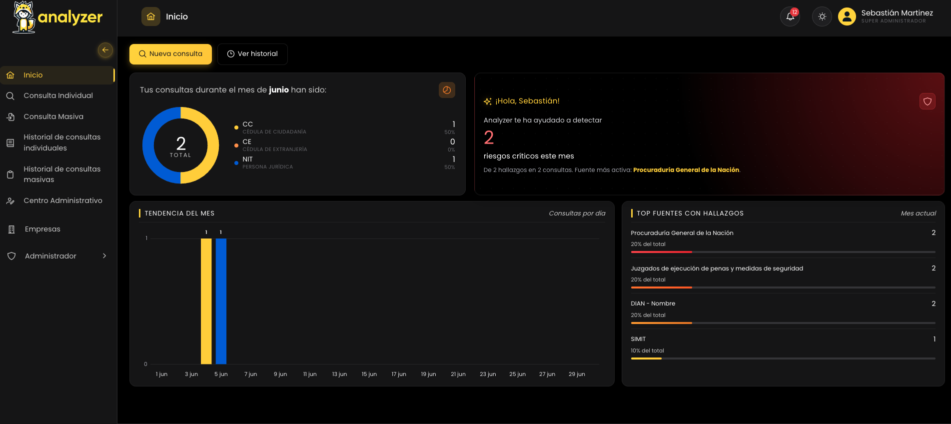Start a Nueva consulta
951x424 pixels.
tap(170, 54)
